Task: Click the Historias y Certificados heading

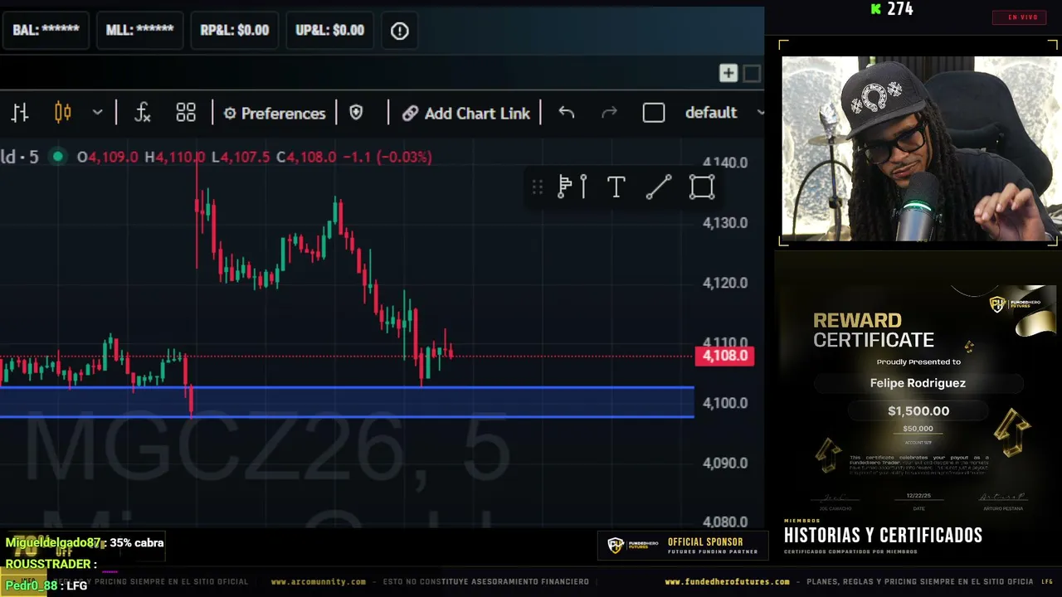Action: point(883,536)
